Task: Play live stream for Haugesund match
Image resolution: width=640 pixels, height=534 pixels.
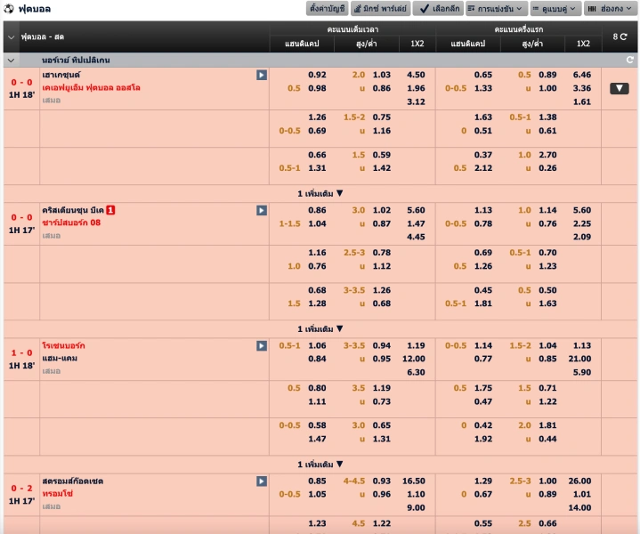Action: [261, 75]
